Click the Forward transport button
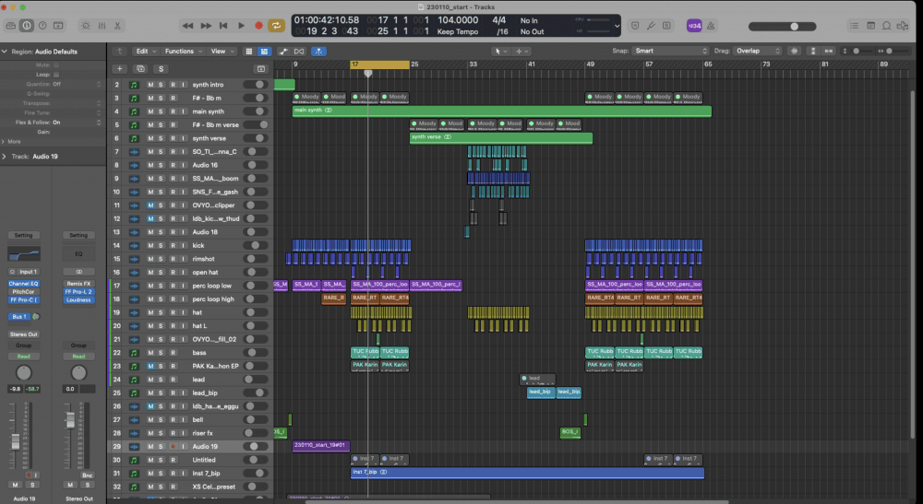This screenshot has height=504, width=923. [x=206, y=26]
